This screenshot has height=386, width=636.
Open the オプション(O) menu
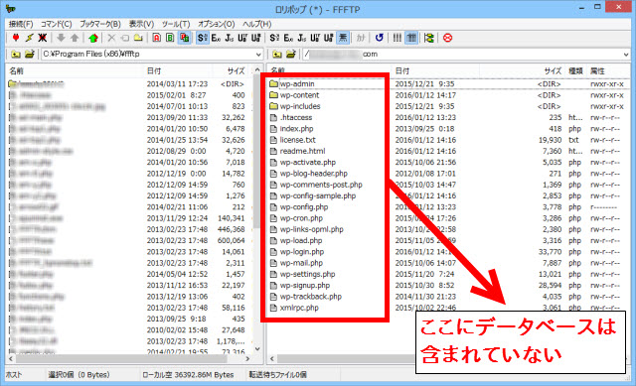217,24
